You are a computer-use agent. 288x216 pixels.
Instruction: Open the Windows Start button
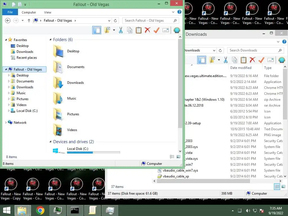pyautogui.click(x=7, y=210)
